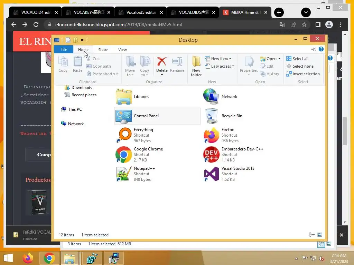Click the browser address bar URL

click(x=119, y=24)
